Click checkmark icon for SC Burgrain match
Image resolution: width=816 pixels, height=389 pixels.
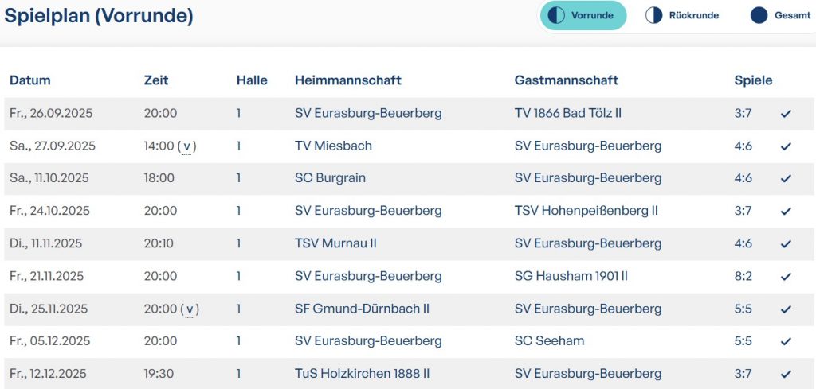(x=786, y=178)
